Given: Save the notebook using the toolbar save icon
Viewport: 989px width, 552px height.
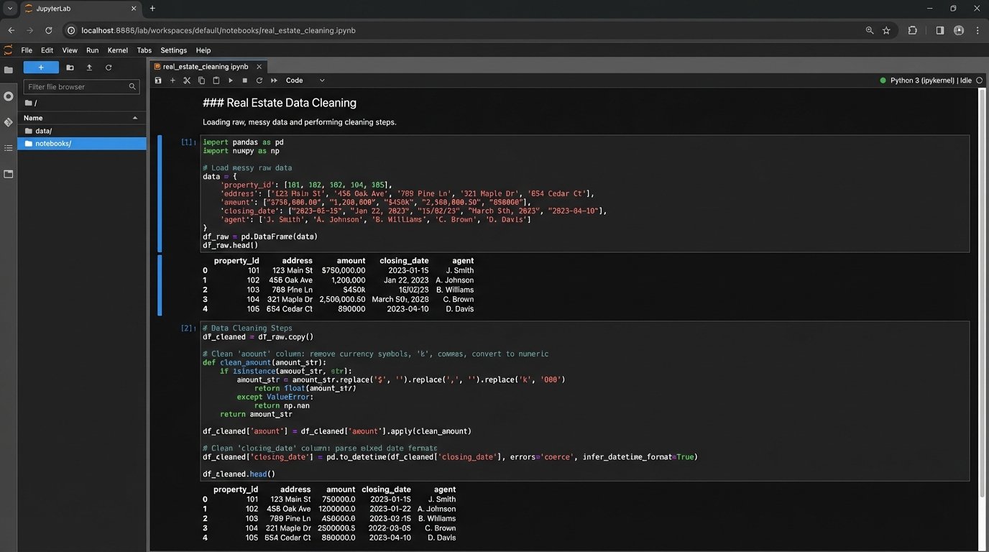Looking at the screenshot, I should pyautogui.click(x=158, y=80).
